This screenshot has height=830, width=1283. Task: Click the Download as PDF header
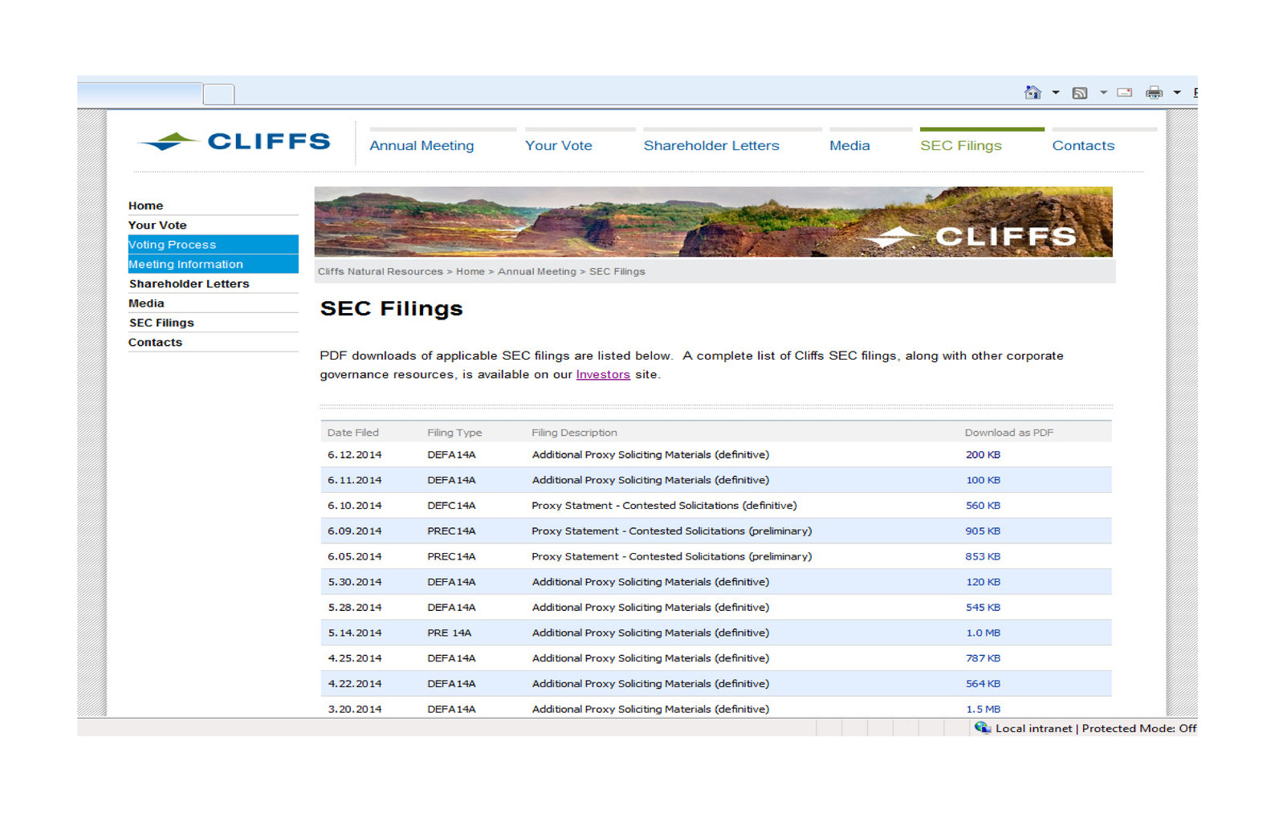pyautogui.click(x=1009, y=432)
